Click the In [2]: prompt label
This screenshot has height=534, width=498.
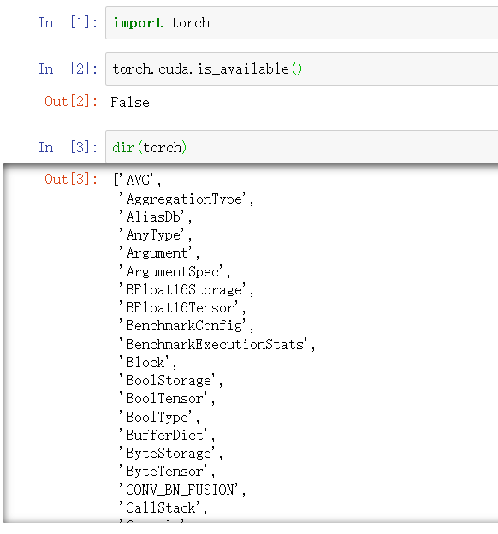pos(68,68)
